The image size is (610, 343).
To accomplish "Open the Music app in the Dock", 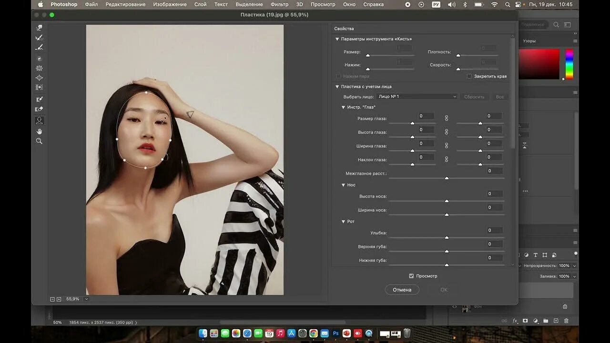I will click(280, 333).
